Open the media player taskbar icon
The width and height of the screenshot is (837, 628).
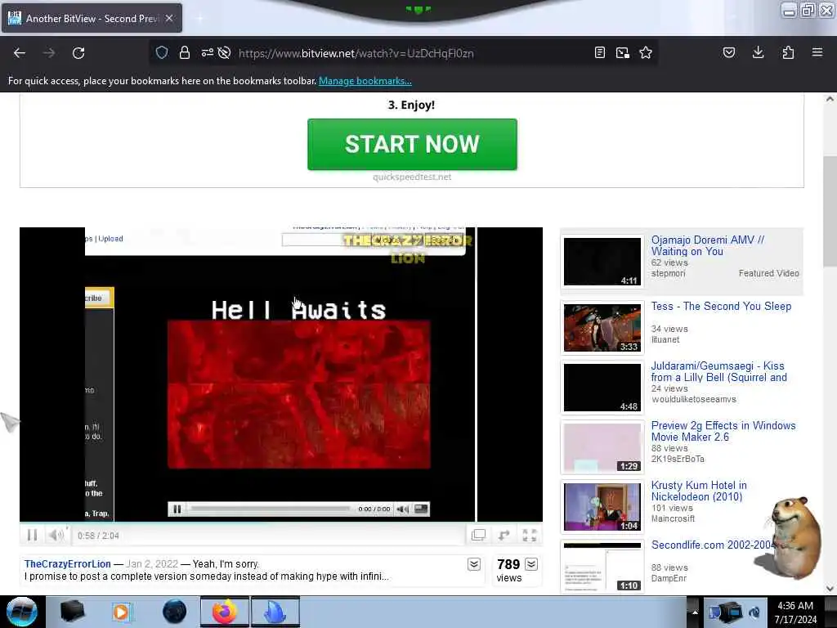coord(121,612)
